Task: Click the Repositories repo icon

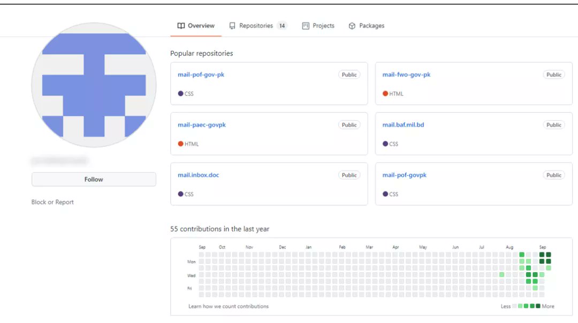Action: click(x=232, y=26)
